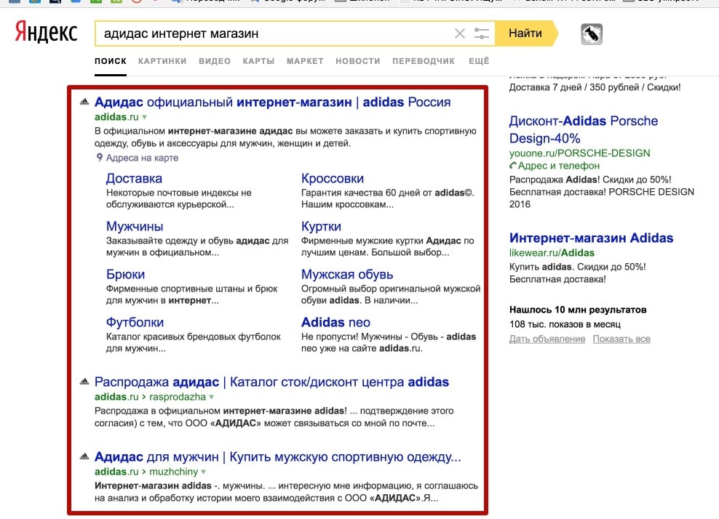Image resolution: width=719 pixels, height=519 pixels.
Task: Switch to the Маркет tab
Action: click(305, 61)
